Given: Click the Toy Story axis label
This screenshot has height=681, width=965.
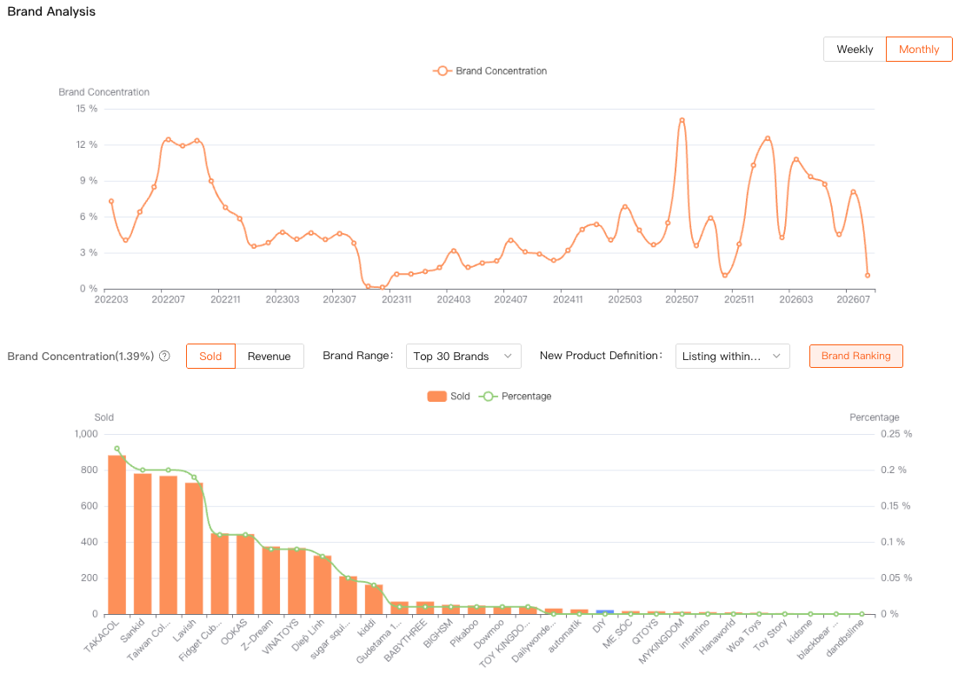Looking at the screenshot, I should 770,635.
